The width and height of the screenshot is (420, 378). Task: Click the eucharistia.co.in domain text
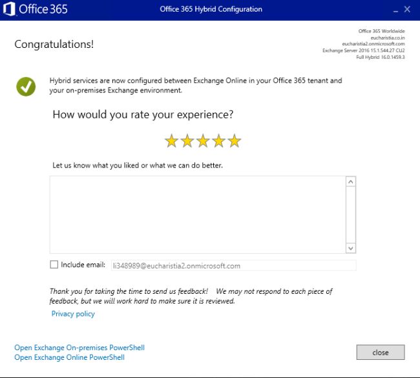388,38
